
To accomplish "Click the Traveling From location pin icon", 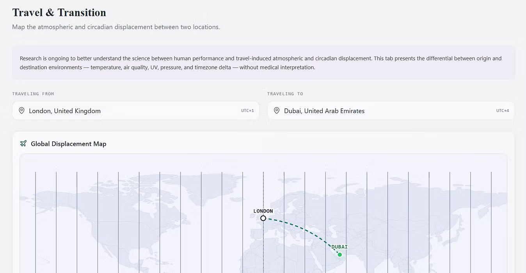I will pyautogui.click(x=22, y=111).
